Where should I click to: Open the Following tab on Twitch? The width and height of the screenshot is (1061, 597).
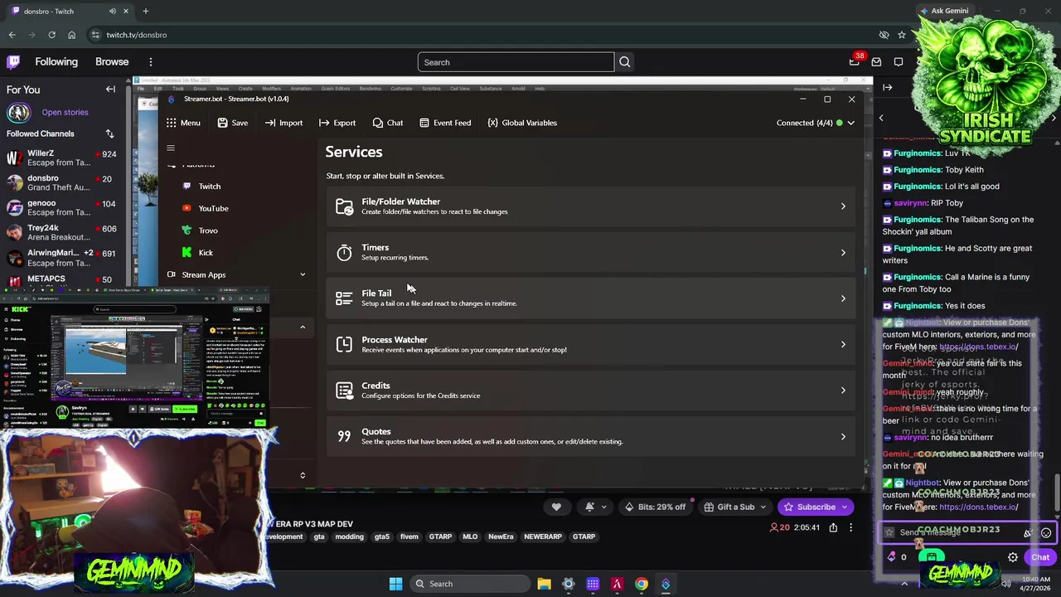click(x=56, y=62)
